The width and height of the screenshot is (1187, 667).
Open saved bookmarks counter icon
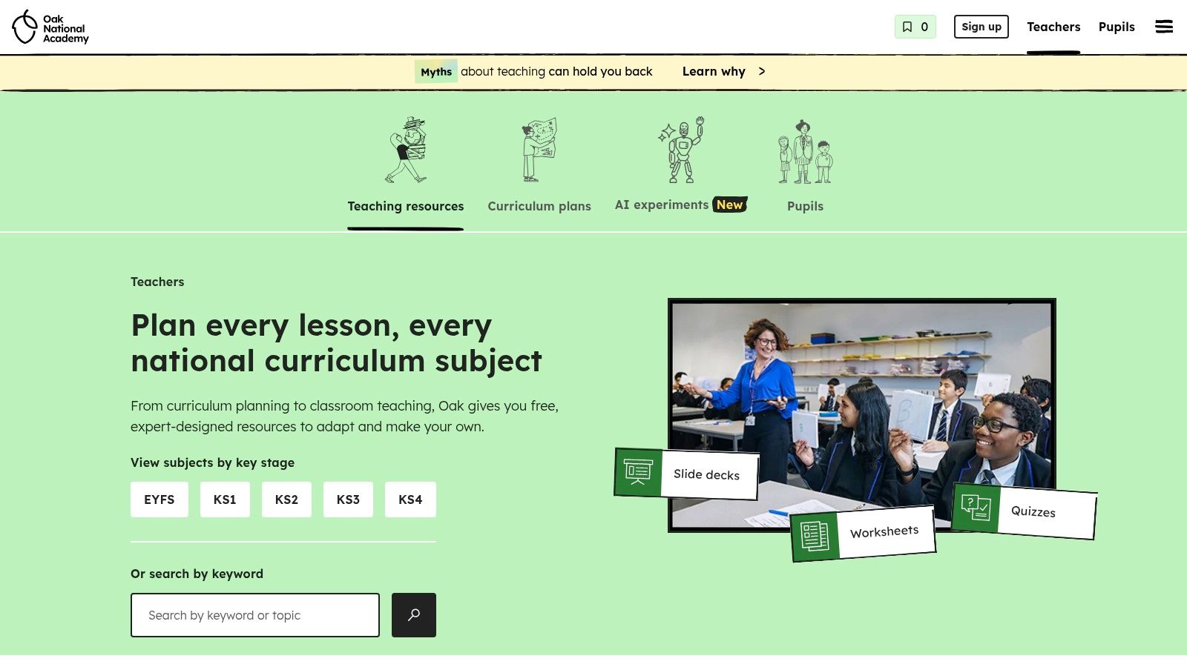tap(915, 27)
